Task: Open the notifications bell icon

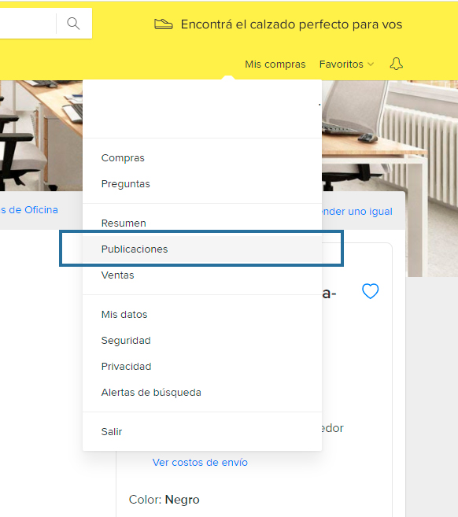Action: (396, 64)
